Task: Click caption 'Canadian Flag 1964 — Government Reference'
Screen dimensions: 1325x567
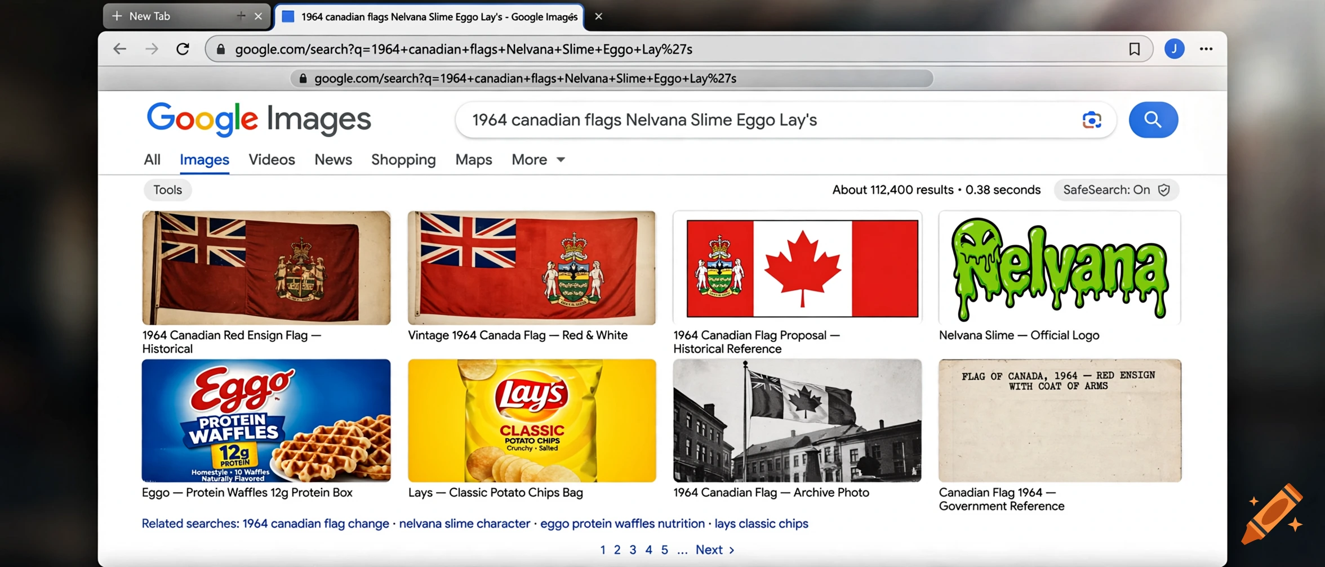Action: [x=1002, y=499]
